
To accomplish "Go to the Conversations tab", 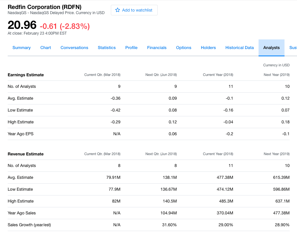I will click(x=74, y=47).
